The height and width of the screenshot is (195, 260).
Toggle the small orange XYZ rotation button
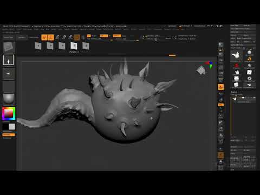[x=220, y=105]
